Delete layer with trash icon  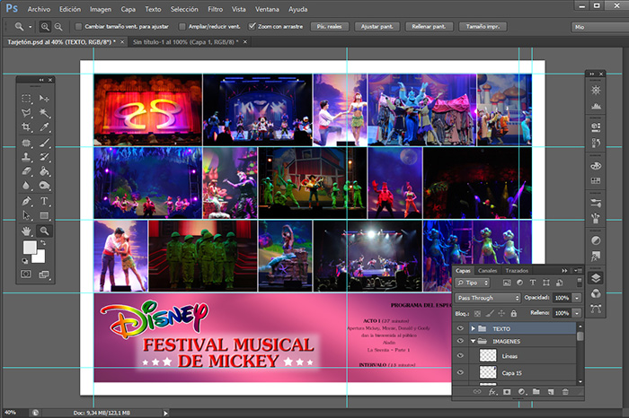tap(565, 392)
